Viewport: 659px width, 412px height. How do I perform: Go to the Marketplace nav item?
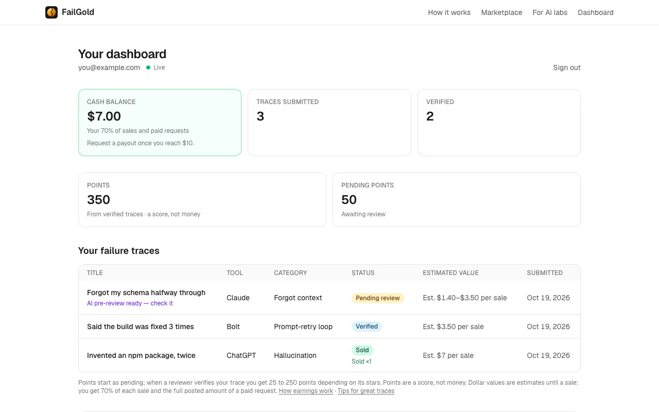[501, 12]
